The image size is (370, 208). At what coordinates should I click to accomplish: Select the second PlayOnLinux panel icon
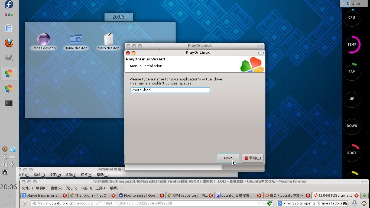[x=9, y=88]
